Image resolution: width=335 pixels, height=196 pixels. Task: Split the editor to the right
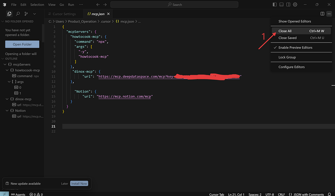(x=322, y=14)
